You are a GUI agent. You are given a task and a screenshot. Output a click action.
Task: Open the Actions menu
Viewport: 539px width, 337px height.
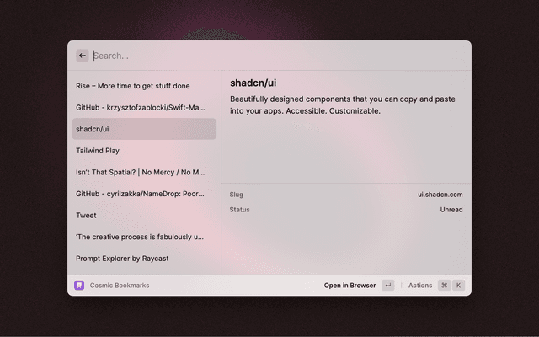click(x=420, y=286)
